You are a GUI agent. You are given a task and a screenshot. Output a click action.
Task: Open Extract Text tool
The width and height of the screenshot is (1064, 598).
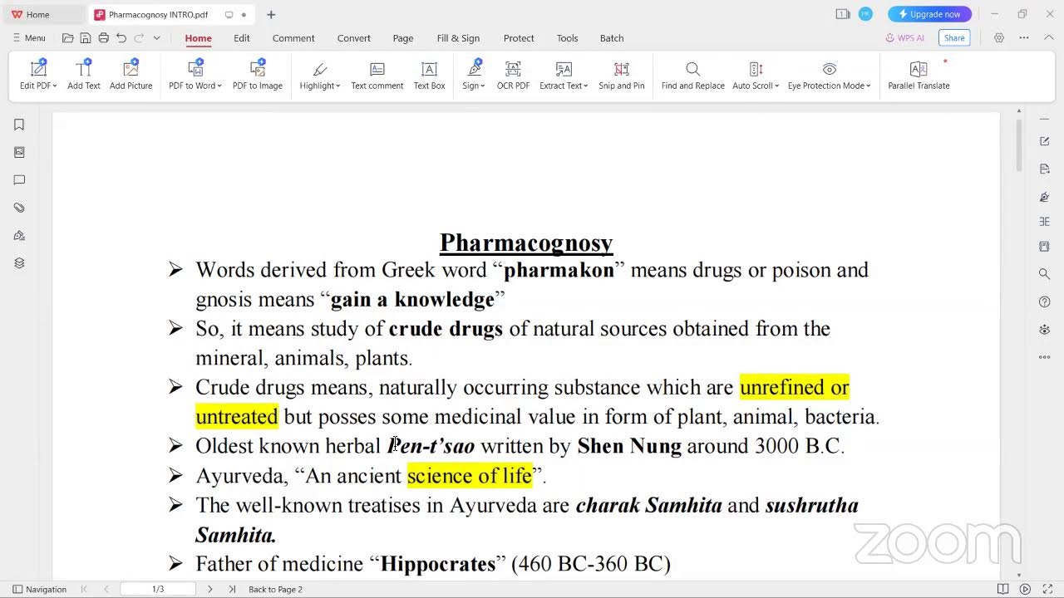[564, 75]
